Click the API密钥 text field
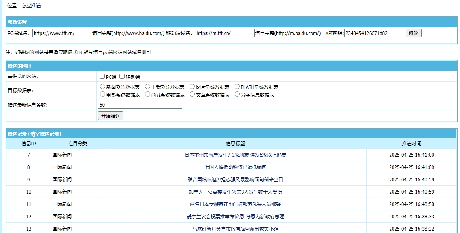460x233 pixels. pyautogui.click(x=374, y=33)
